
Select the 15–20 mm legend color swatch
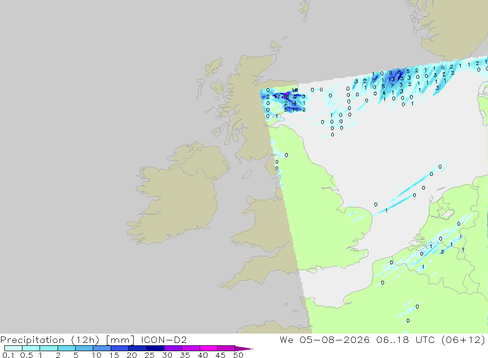(120, 348)
